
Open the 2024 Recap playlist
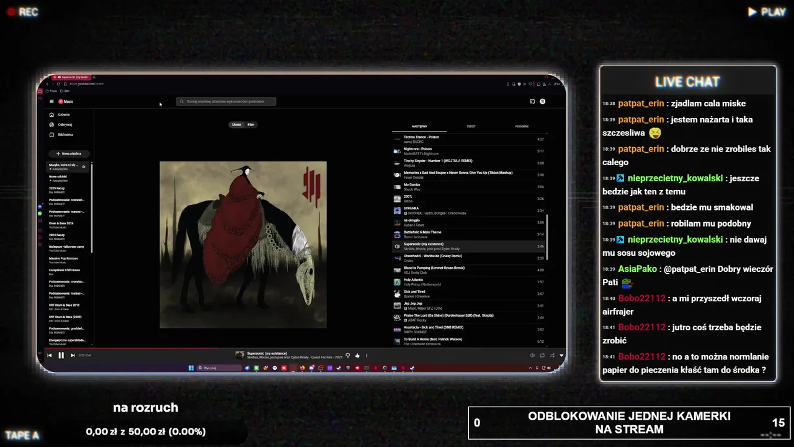point(68,237)
